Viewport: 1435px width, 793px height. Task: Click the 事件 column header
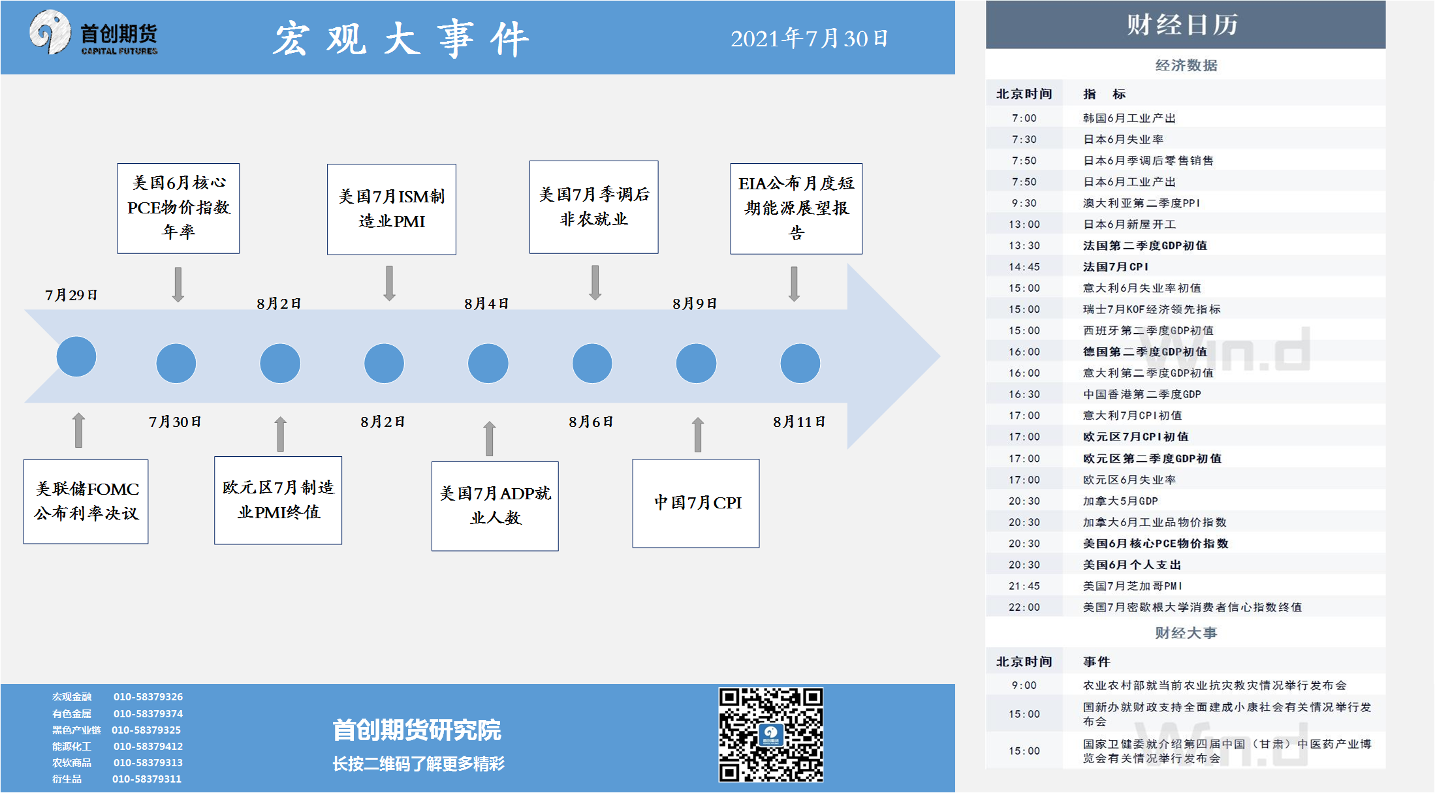tap(1096, 662)
